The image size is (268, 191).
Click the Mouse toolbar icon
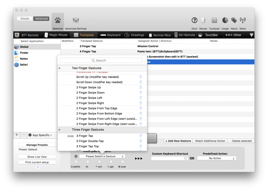[x=203, y=20]
